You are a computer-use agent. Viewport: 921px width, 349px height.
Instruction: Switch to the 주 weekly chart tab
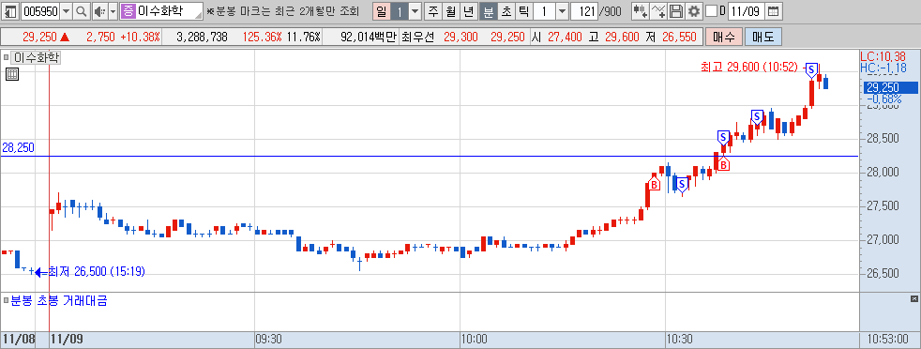[433, 11]
